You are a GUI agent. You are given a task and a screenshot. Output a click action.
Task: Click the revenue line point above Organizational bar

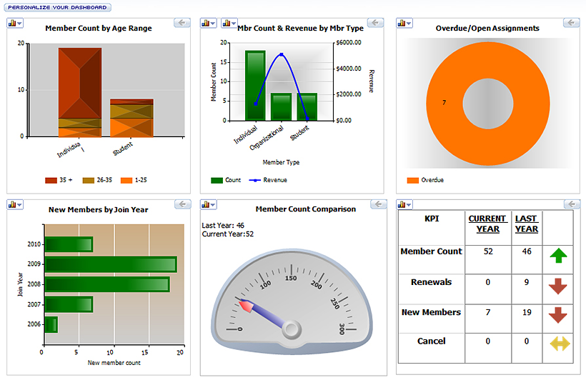(x=282, y=54)
